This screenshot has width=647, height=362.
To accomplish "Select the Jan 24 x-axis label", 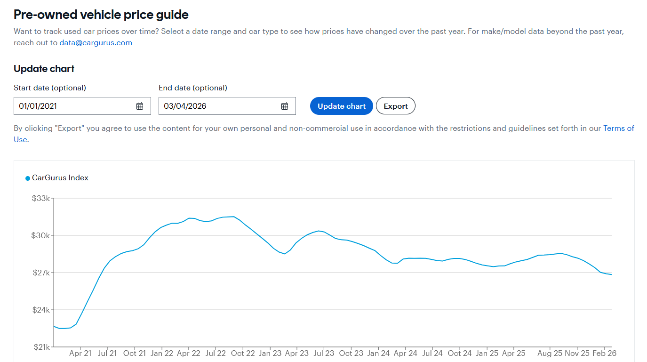I will click(x=379, y=353).
